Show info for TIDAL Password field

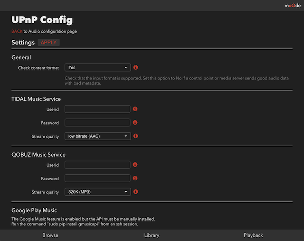pos(135,123)
